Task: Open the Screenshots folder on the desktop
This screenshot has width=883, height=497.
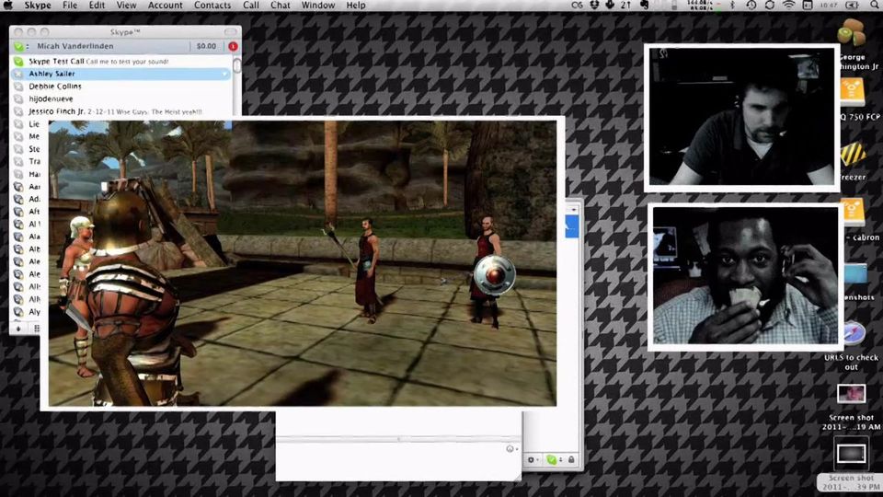Action: tap(856, 274)
